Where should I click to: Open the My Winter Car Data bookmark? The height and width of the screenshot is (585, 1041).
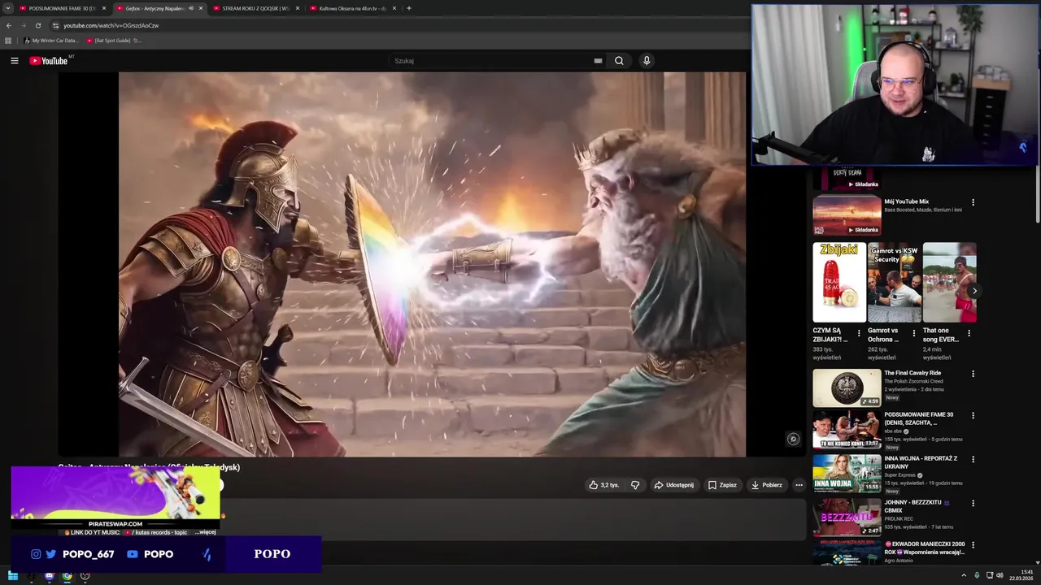point(51,40)
